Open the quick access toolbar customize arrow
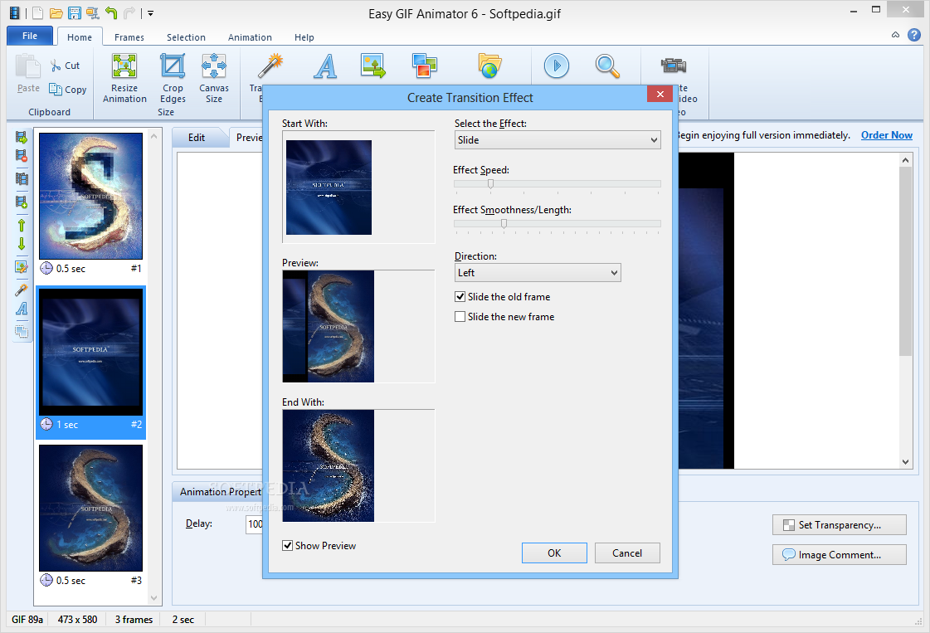The height and width of the screenshot is (633, 930). (151, 13)
